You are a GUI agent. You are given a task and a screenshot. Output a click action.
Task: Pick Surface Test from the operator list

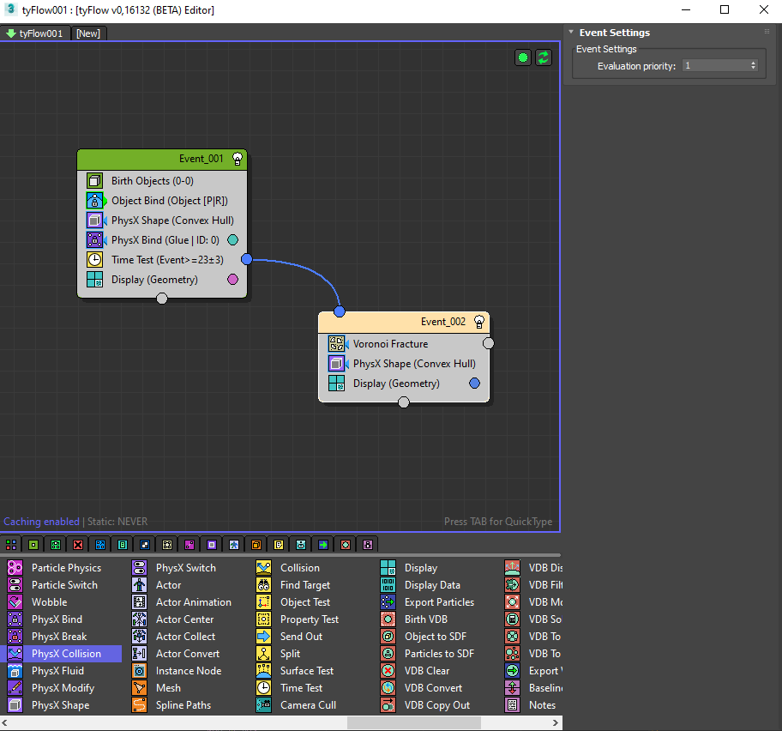(x=307, y=671)
